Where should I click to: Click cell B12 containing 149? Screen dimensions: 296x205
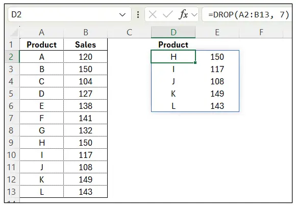[x=86, y=179]
